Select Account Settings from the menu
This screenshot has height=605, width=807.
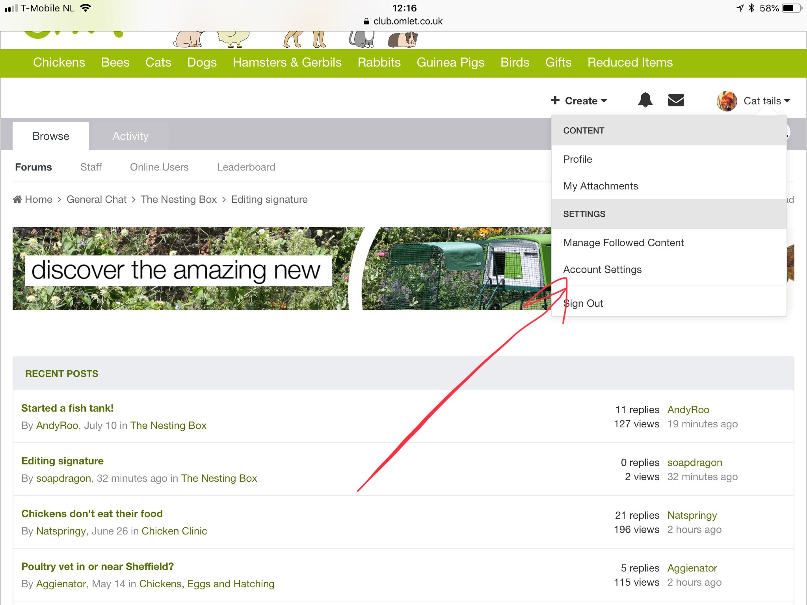pos(602,269)
